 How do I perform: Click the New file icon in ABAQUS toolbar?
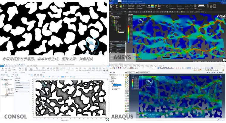tap(110, 68)
